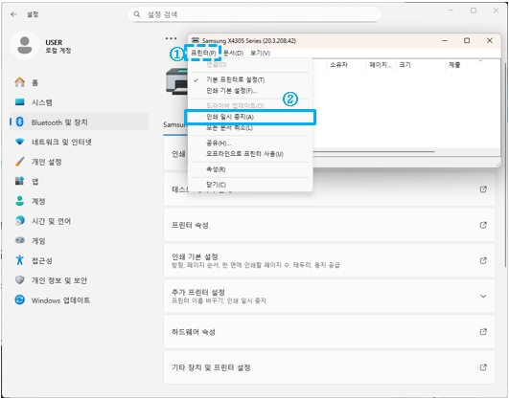Image resolution: width=509 pixels, height=399 pixels.
Task: Open 시간 및 언어 label
Action: [51, 221]
